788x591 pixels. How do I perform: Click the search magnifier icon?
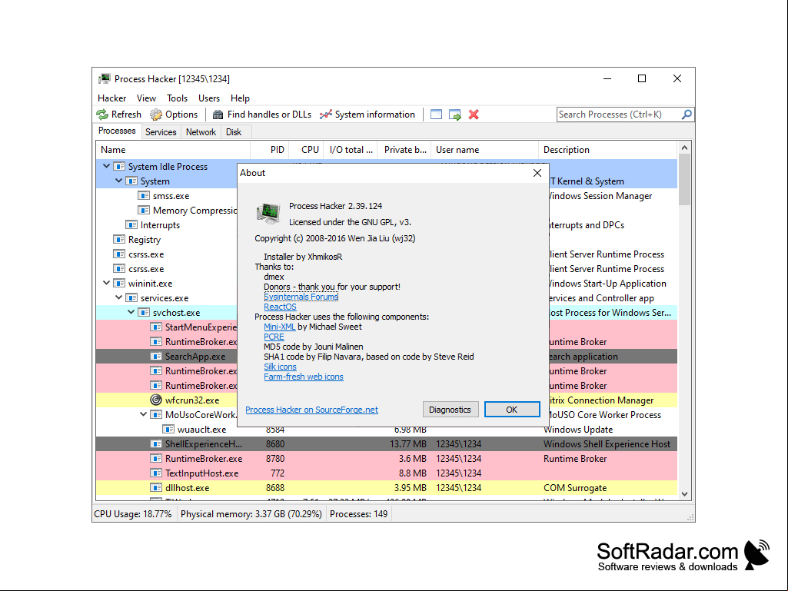687,115
